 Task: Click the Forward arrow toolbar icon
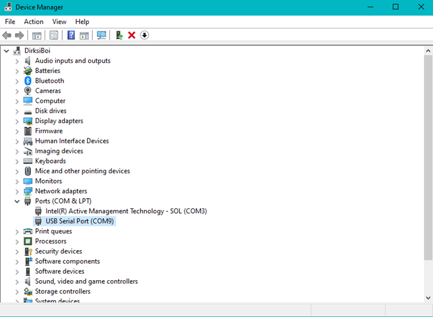click(x=19, y=36)
